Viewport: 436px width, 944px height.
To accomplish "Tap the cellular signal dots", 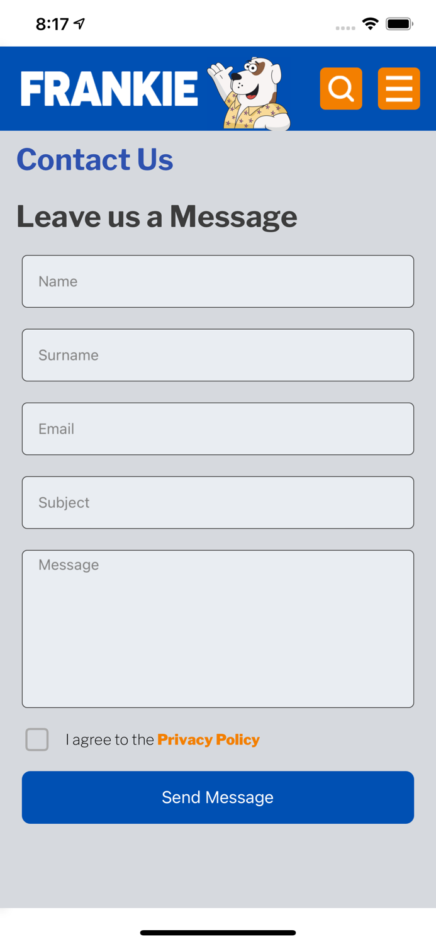I will (x=345, y=28).
